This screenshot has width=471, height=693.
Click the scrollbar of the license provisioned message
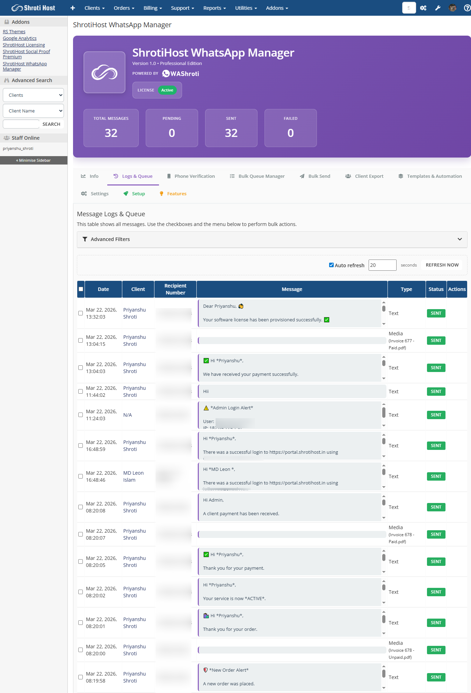tap(384, 313)
